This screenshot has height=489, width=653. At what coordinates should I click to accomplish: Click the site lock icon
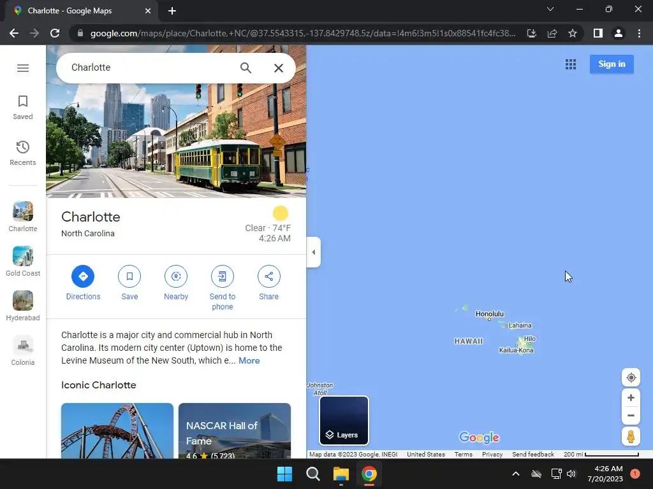(x=80, y=33)
